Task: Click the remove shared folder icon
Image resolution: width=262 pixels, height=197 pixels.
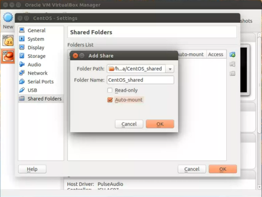Action: coord(233,73)
